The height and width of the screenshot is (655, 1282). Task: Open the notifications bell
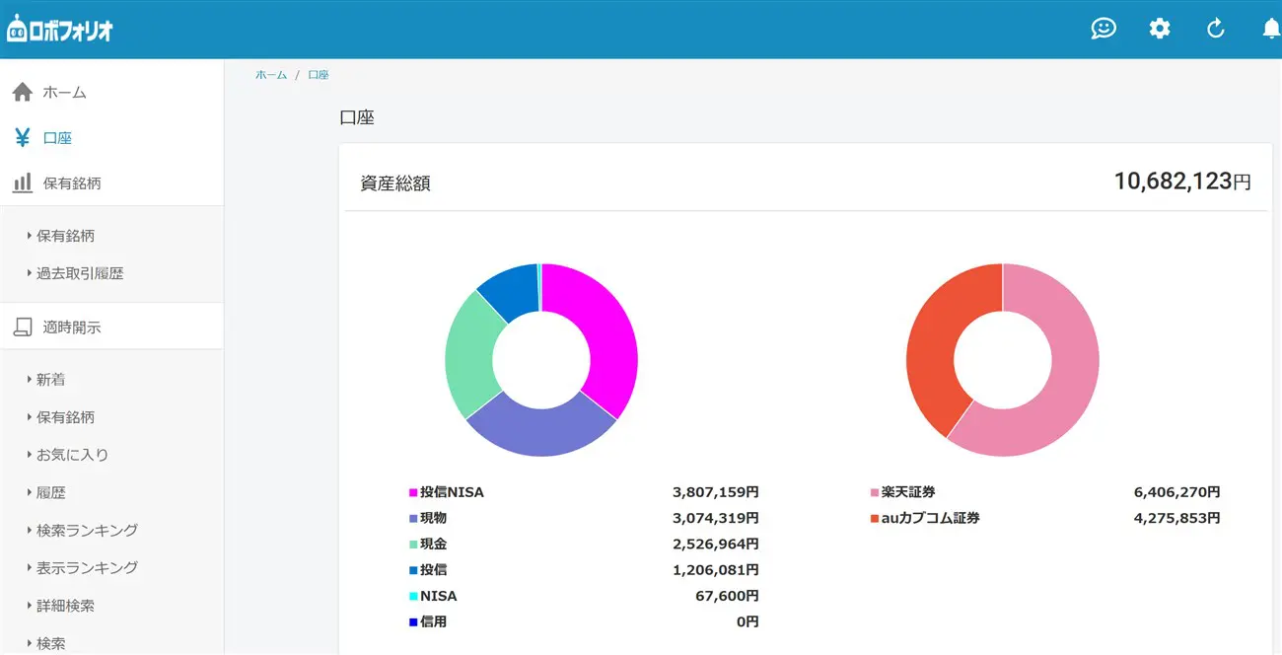pos(1272,29)
